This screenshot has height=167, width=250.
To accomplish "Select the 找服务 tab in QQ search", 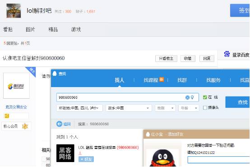I will point(213,80).
